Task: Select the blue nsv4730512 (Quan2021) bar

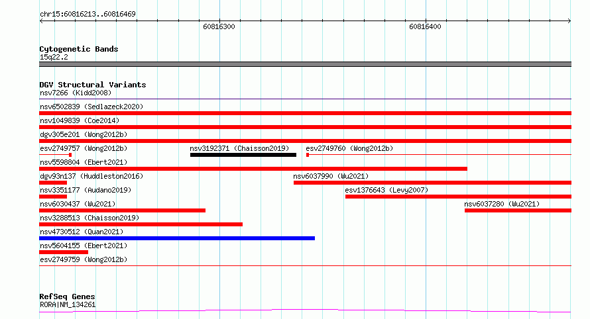Action: (x=177, y=238)
